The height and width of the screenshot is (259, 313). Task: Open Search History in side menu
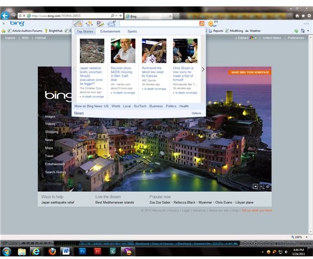click(x=55, y=172)
